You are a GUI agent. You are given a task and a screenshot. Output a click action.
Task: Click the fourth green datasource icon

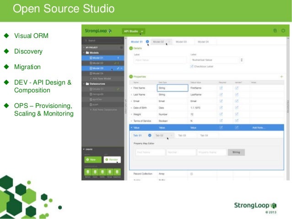pos(110,172)
